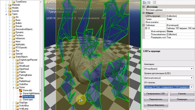Image resolution: width=195 pixels, height=110 pixels.
Task: Click the OgreHead folder icon
Action: tap(17, 69)
